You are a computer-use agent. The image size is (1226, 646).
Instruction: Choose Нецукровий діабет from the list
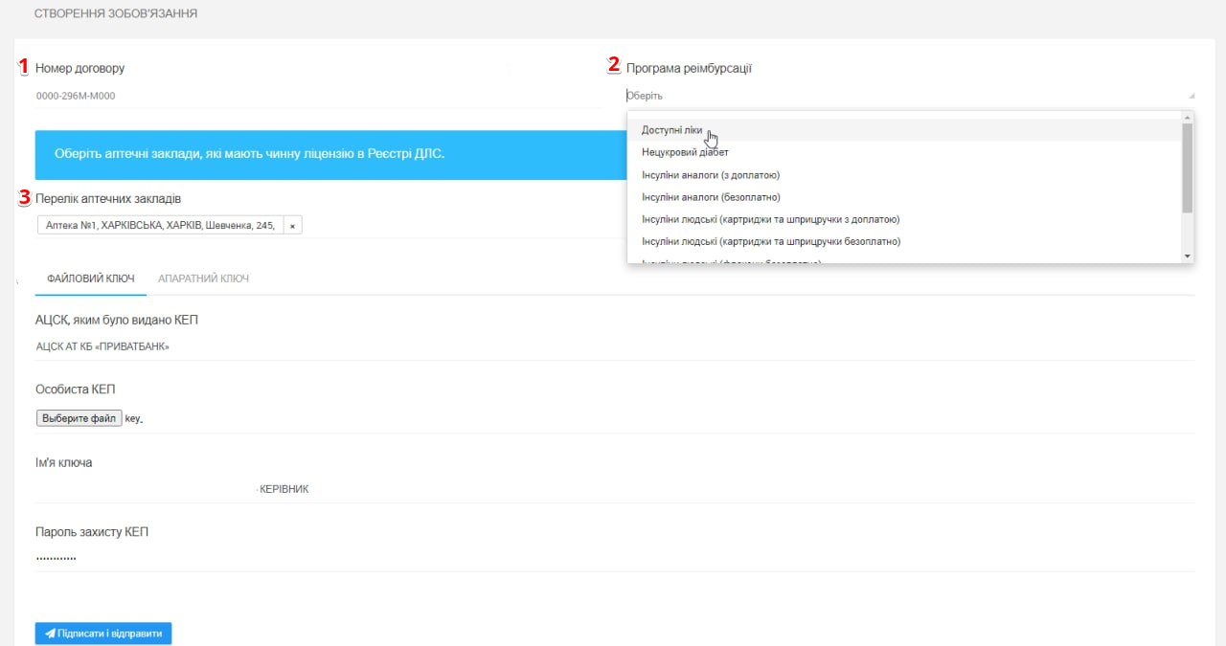point(685,152)
